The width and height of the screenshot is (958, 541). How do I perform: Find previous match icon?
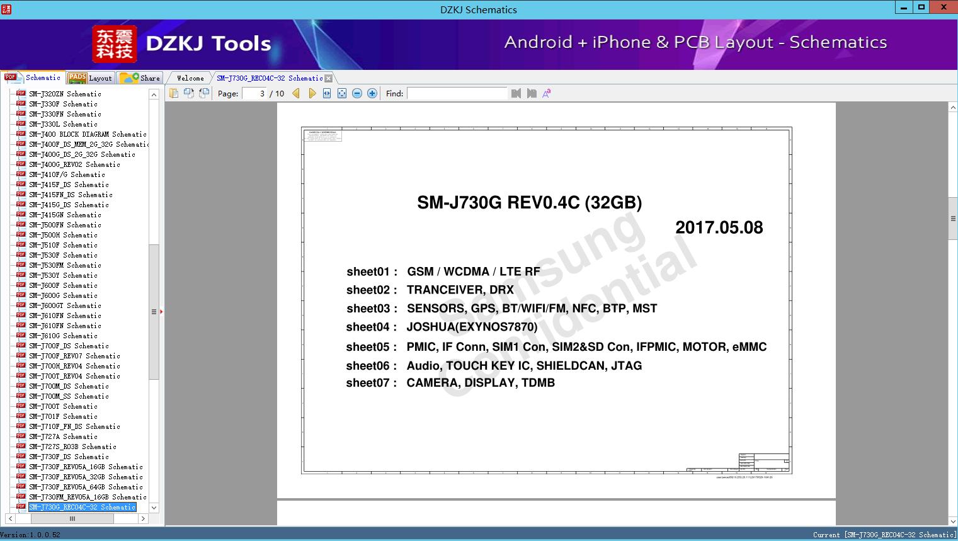516,93
